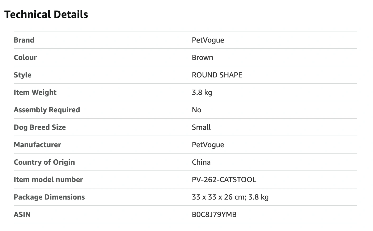Select the 33 x 33 x 26 cm dimensions value
373x231 pixels.
[x=230, y=197]
